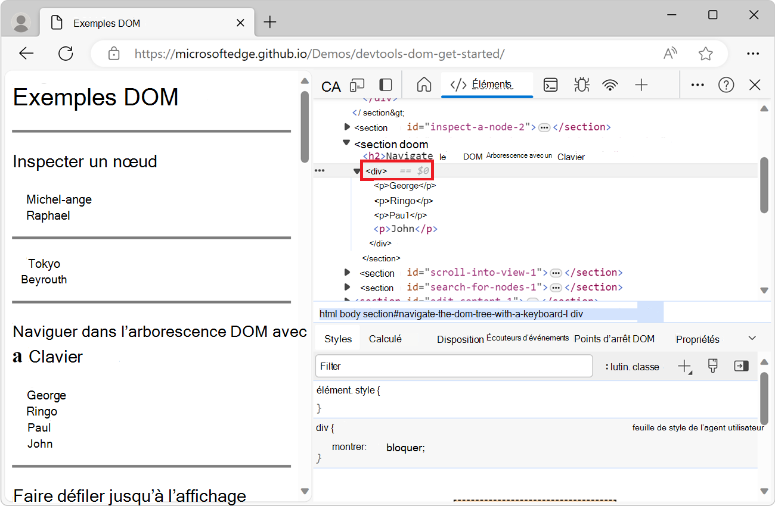Expand the search-for-nodes-1 section node
The height and width of the screenshot is (506, 775).
click(x=347, y=287)
